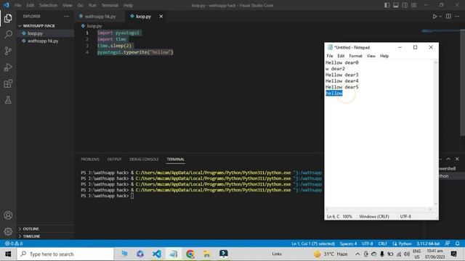The width and height of the screenshot is (465, 261).
Task: Toggle secondary side bar layout icon
Action: 405,5
